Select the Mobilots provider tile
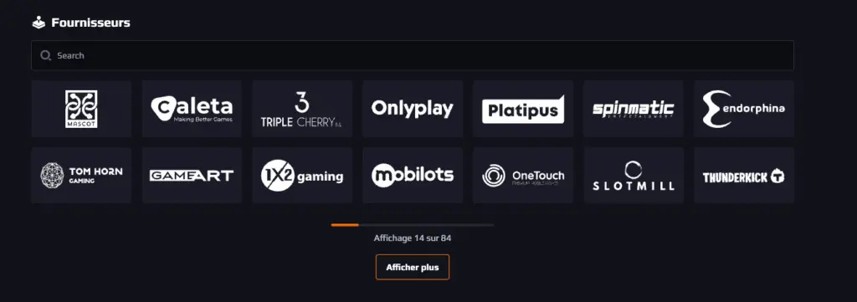The image size is (857, 302). (x=413, y=176)
